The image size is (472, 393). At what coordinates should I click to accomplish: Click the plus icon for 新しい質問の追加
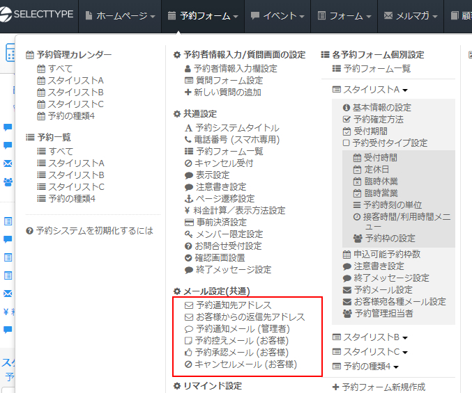(x=188, y=93)
